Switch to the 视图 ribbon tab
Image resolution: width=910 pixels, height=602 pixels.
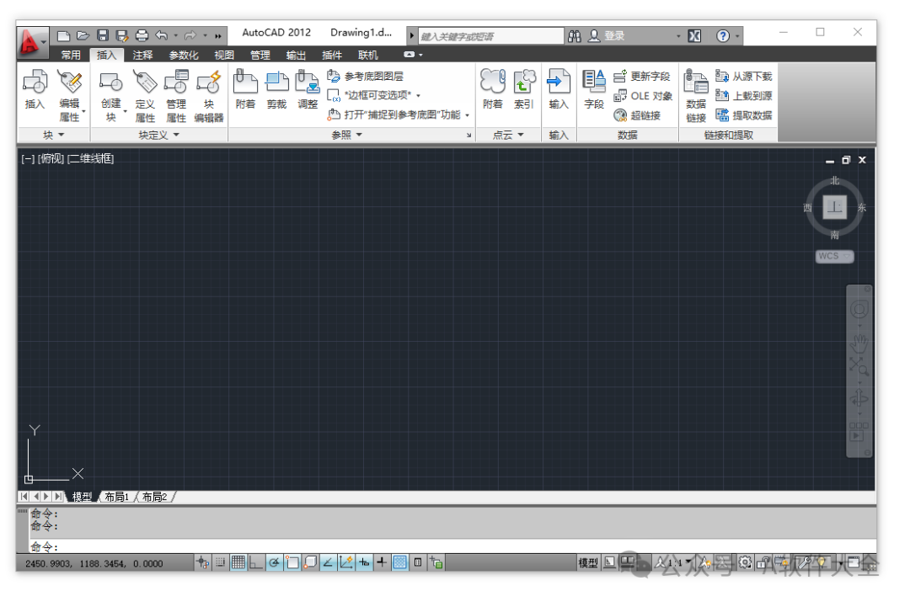click(x=224, y=55)
